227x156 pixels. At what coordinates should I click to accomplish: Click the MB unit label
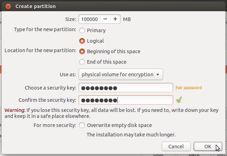(x=127, y=19)
